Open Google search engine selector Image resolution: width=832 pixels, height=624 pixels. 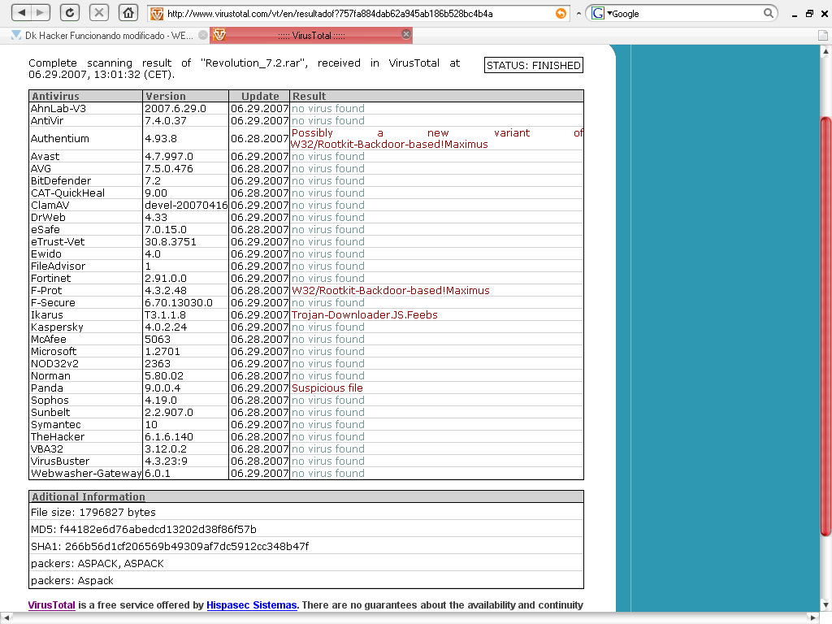[x=602, y=13]
